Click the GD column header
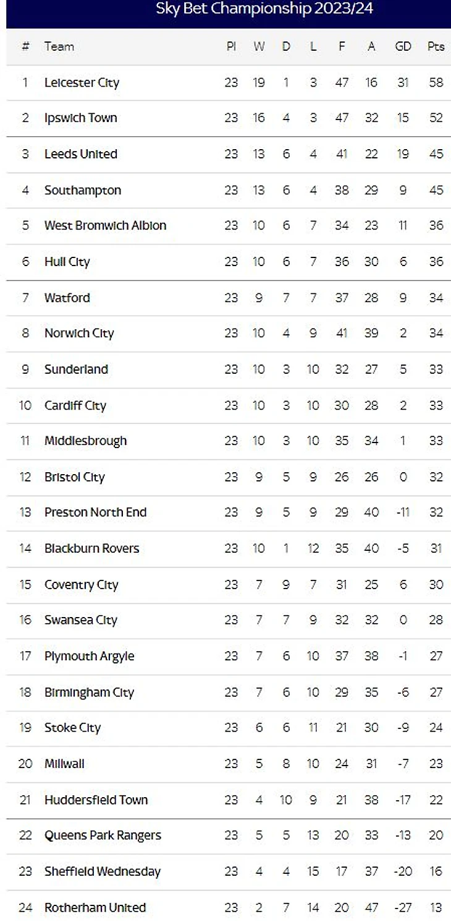 click(403, 46)
